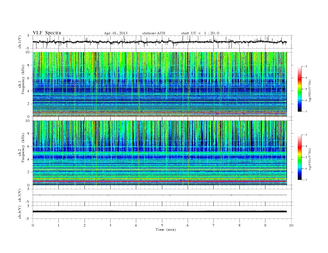328x253 pixels.
Task: Click the 'Time (min)' axis label
Action: pyautogui.click(x=166, y=229)
